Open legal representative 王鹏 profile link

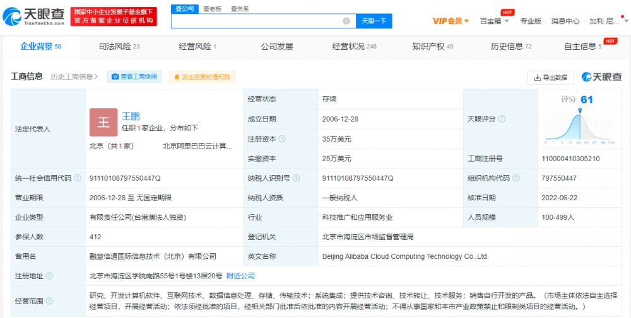click(131, 116)
